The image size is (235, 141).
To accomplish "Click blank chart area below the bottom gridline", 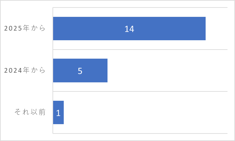I will tap(140, 137).
